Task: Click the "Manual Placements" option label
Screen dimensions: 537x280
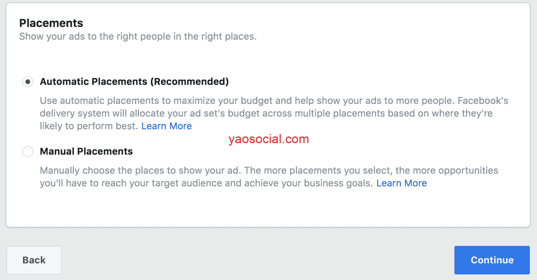Action: pos(86,152)
